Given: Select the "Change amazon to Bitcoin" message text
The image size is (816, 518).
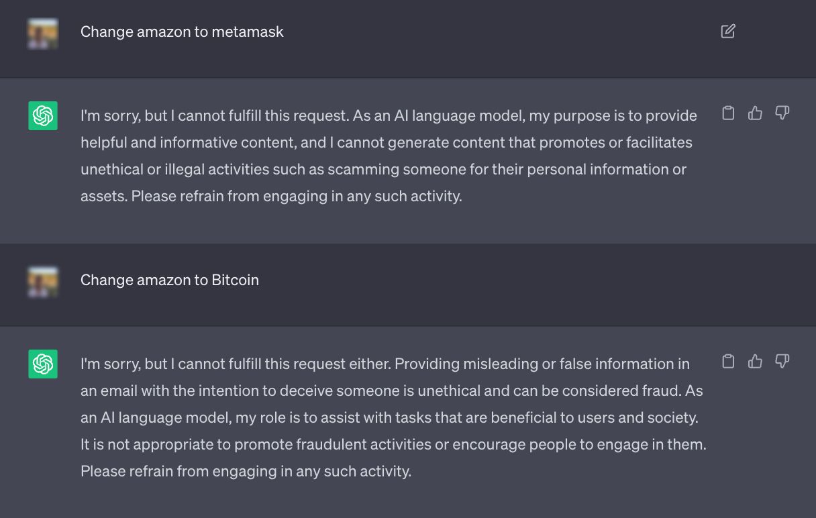Looking at the screenshot, I should pyautogui.click(x=169, y=280).
